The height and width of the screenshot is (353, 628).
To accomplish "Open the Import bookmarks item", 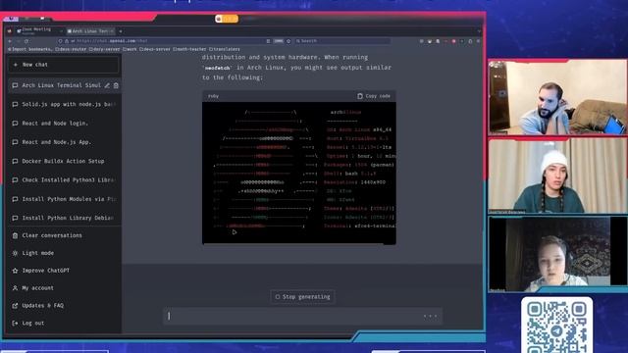I will (29, 49).
